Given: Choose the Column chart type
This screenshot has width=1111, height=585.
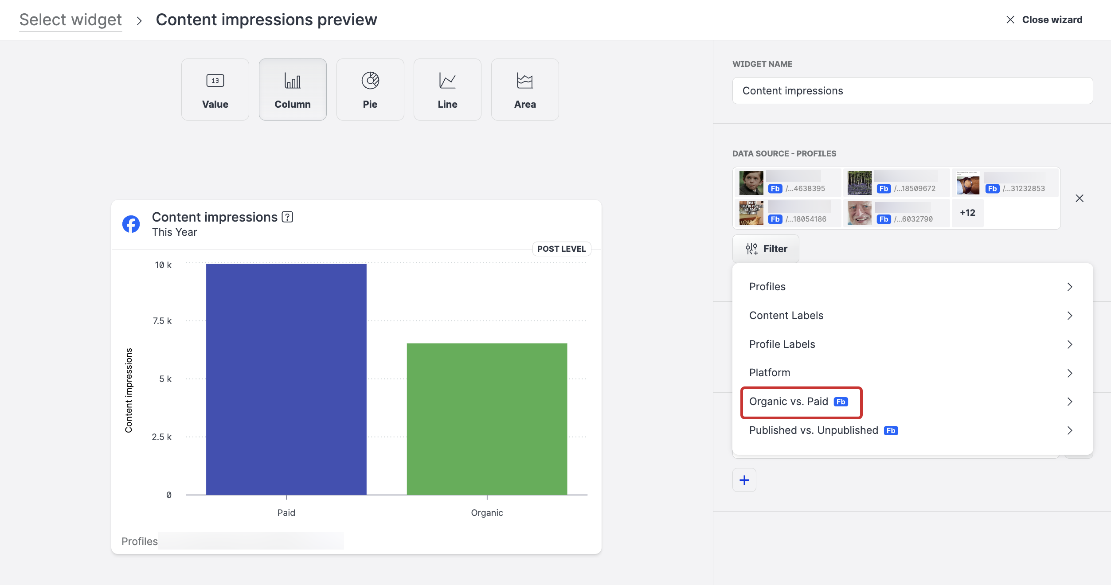Looking at the screenshot, I should tap(293, 90).
